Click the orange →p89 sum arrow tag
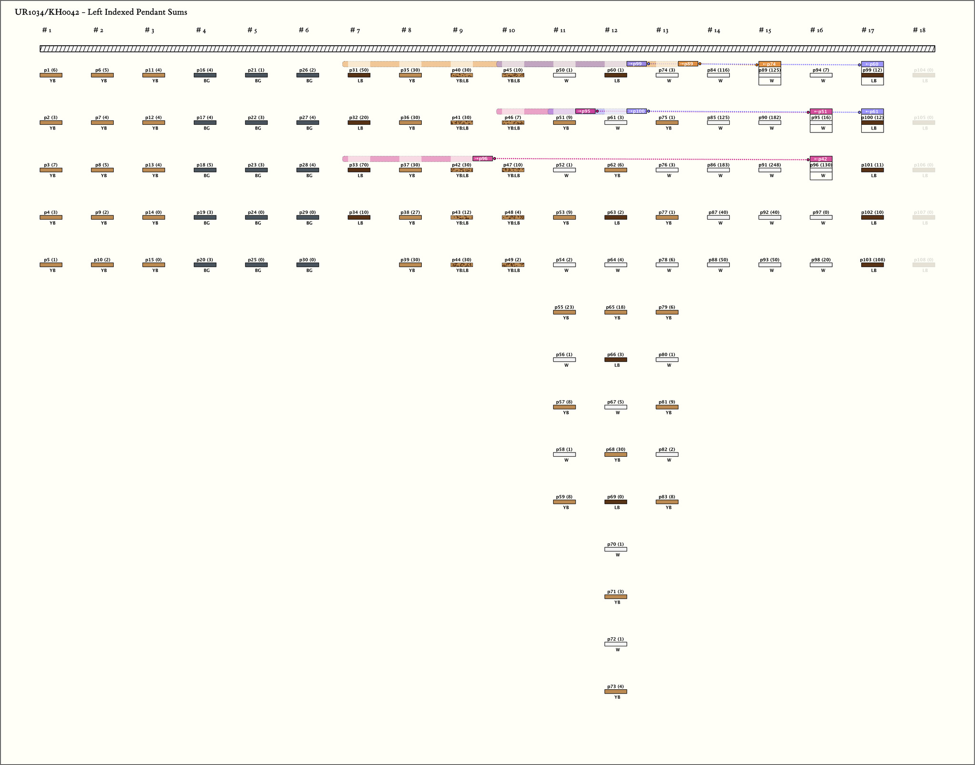Screen dimensions: 975x765 pyautogui.click(x=687, y=64)
